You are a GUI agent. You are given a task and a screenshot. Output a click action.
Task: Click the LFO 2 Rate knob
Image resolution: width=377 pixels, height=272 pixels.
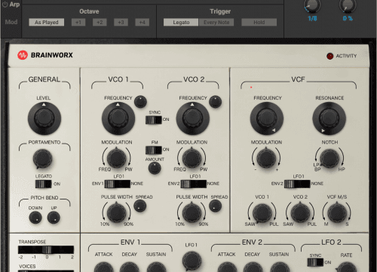click(347, 267)
